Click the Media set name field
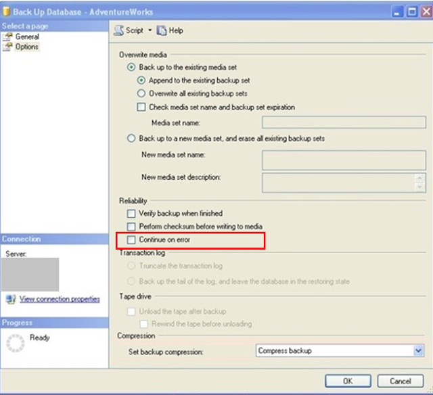433x395 pixels. pyautogui.click(x=344, y=122)
